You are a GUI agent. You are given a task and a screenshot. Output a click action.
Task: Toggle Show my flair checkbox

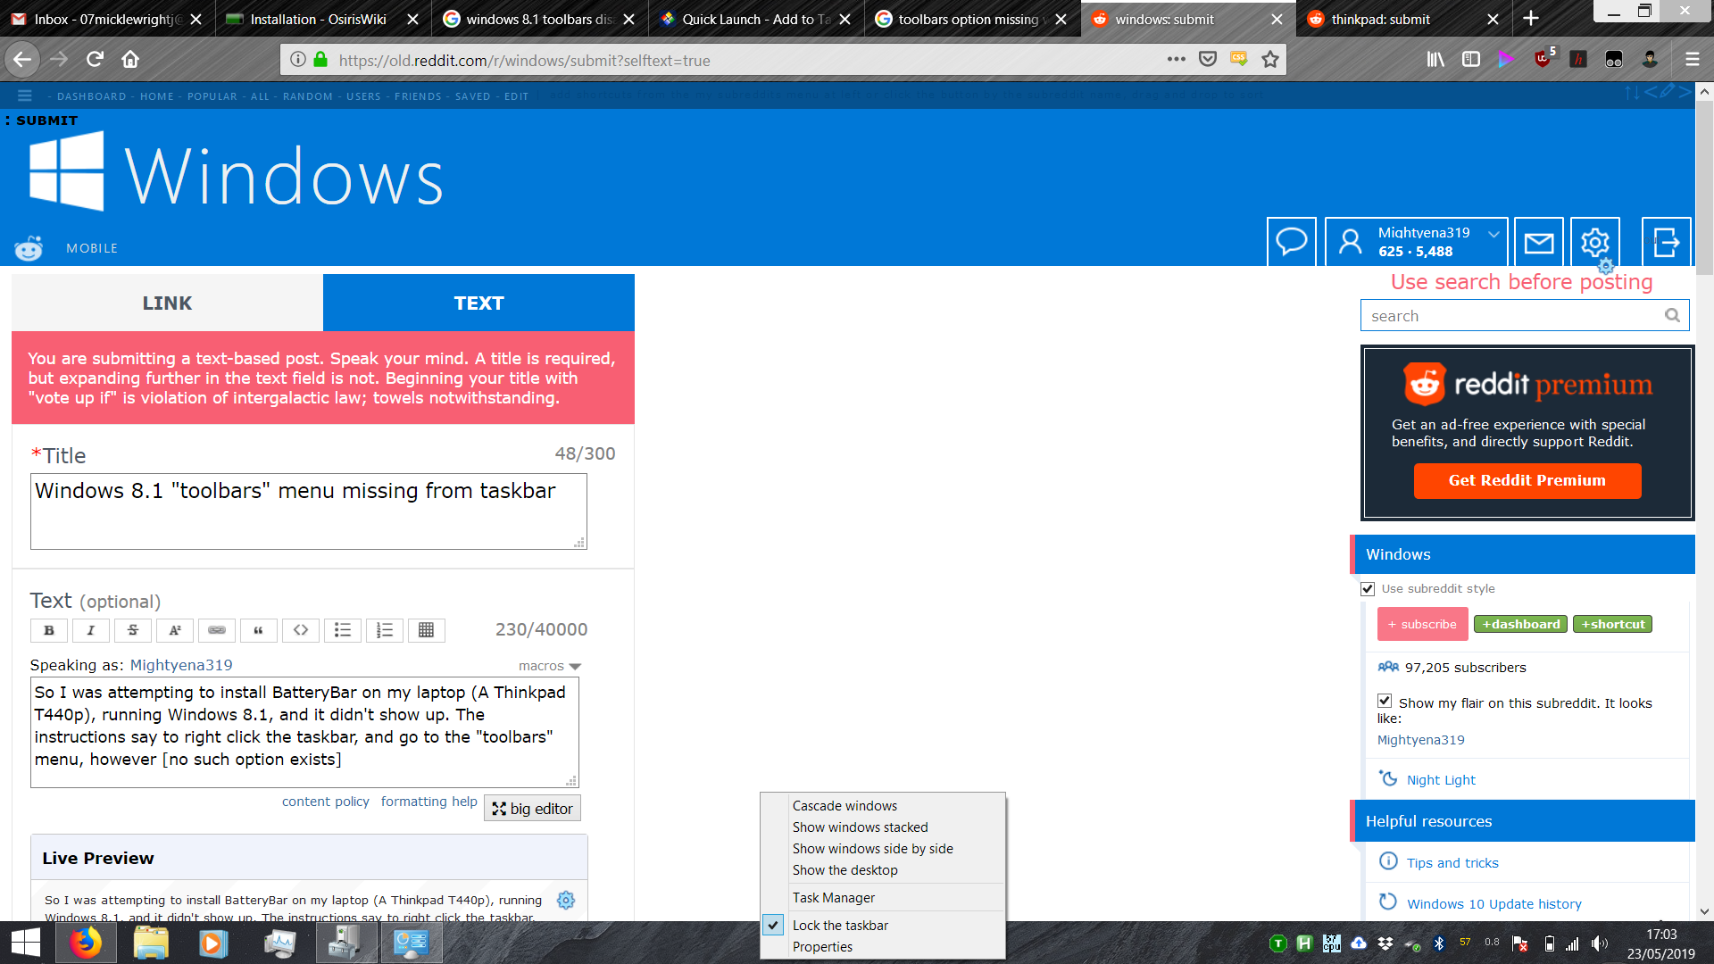pos(1385,702)
